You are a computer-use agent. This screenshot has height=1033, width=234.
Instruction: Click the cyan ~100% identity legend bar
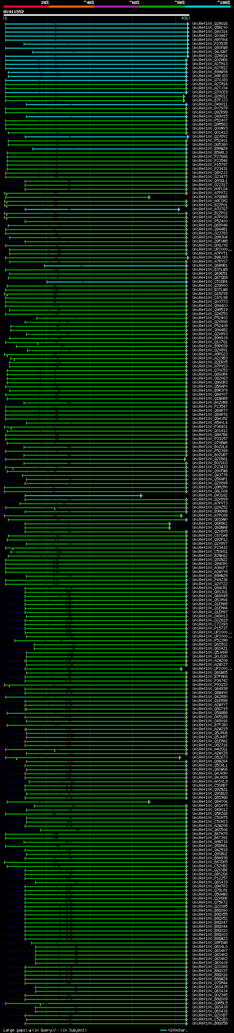click(x=208, y=7)
